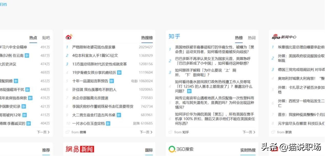Click the sina 新闻中心 logo
Screen dimensions: 326x156
(284, 37)
